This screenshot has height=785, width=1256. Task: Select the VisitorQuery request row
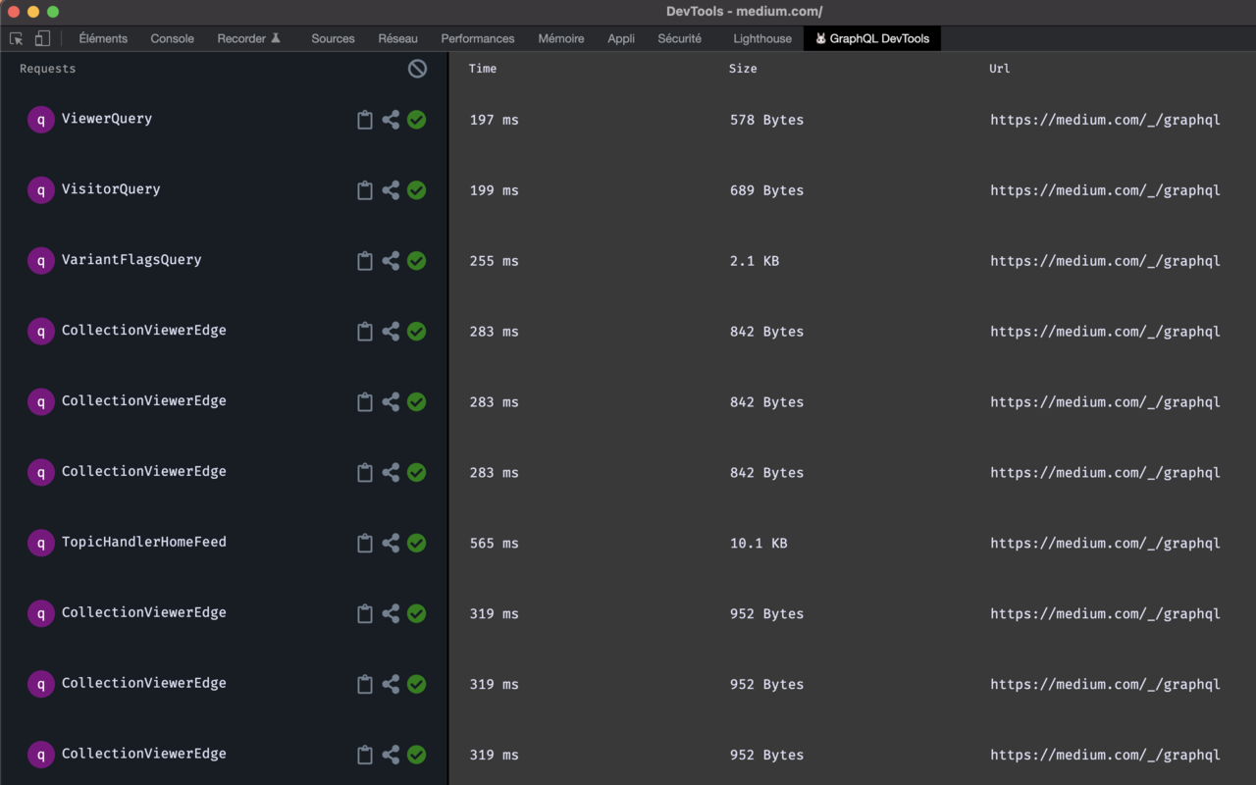tap(224, 190)
